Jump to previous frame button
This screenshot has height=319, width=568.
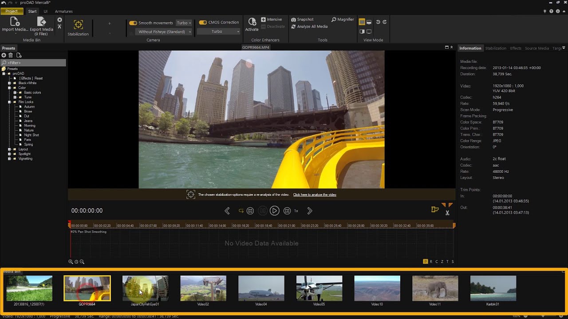(x=250, y=211)
